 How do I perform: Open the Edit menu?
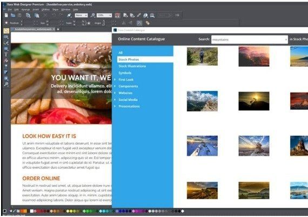pyautogui.click(x=17, y=9)
